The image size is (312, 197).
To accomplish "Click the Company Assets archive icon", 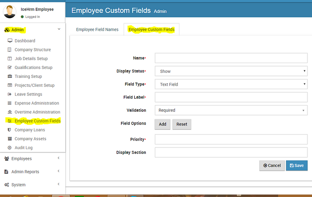I will point(9,139).
